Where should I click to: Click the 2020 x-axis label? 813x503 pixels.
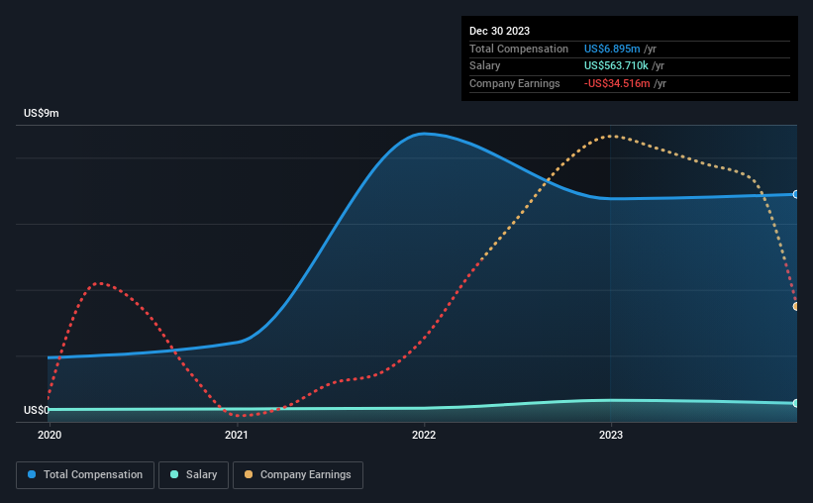[x=50, y=435]
